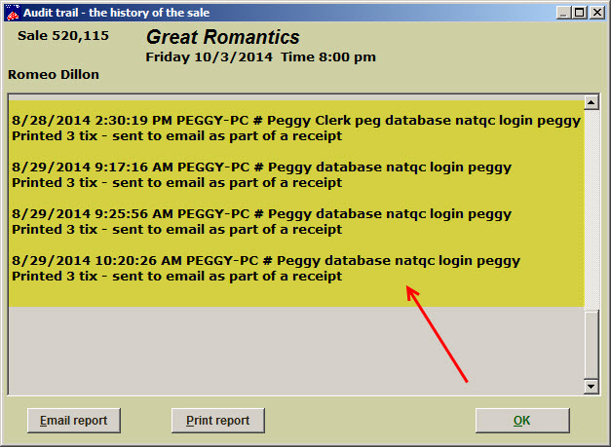Click the Great Romantics title
The width and height of the screenshot is (611, 447).
pos(223,37)
